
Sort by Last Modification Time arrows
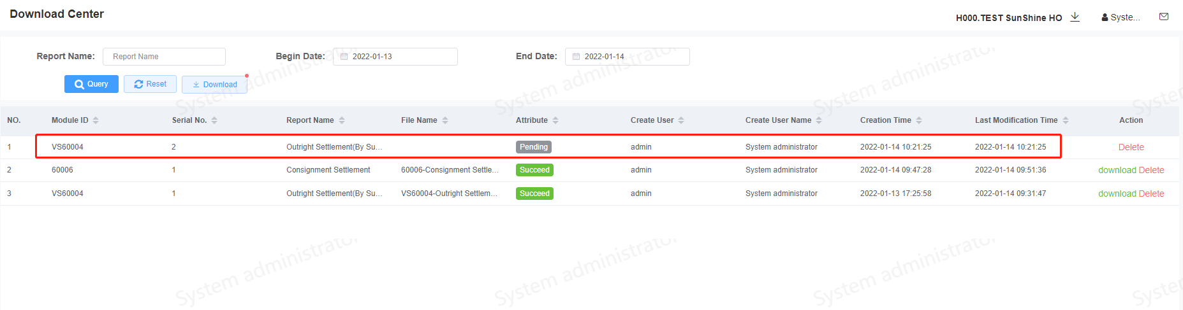[x=1066, y=120]
